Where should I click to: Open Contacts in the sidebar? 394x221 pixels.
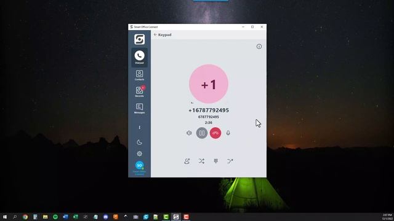[x=140, y=75]
